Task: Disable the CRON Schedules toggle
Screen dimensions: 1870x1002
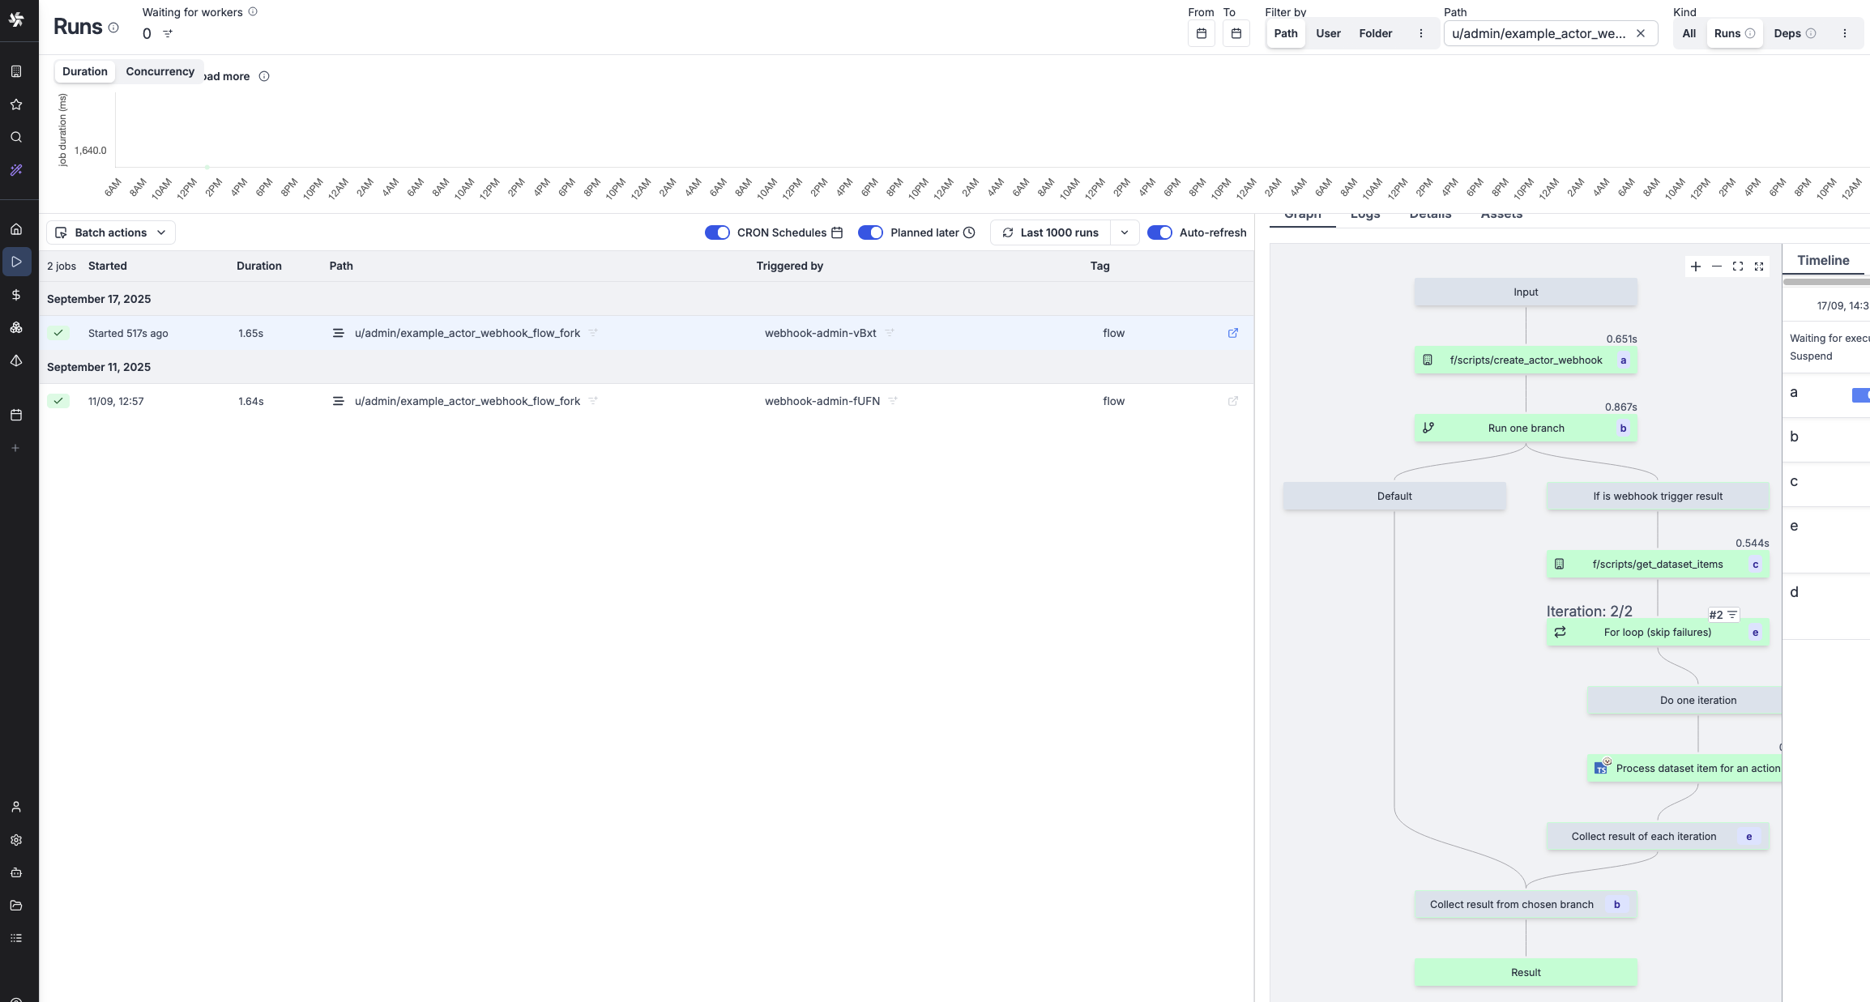Action: (717, 232)
